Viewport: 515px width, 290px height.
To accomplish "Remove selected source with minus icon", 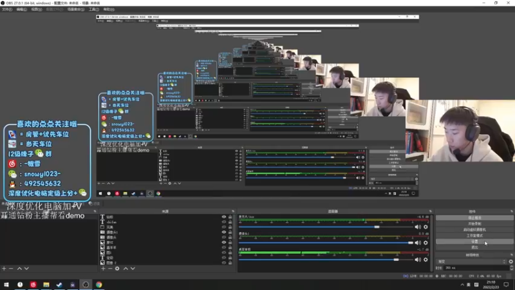I will coord(110,269).
